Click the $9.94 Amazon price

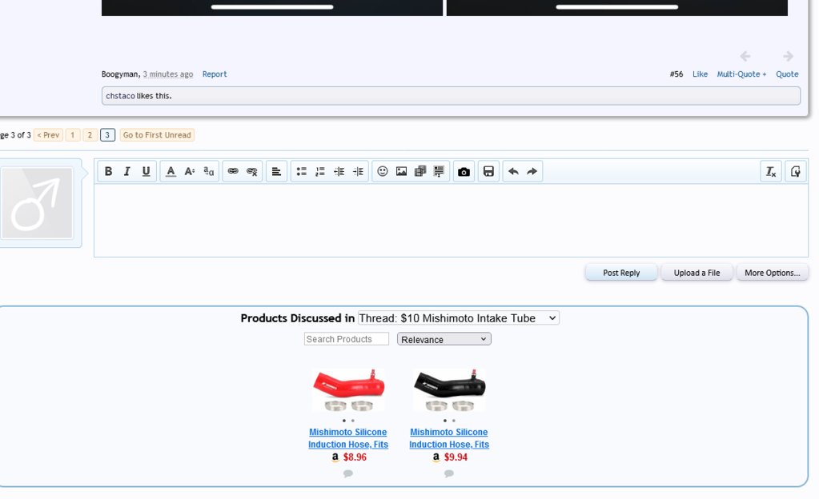(x=456, y=457)
